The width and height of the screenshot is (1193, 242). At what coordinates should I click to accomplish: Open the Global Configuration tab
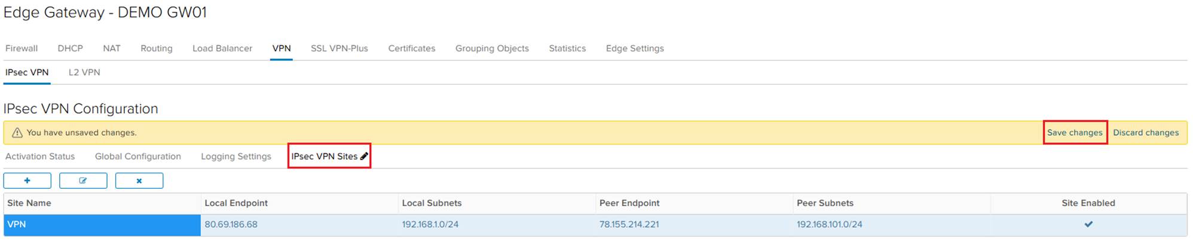pos(138,157)
